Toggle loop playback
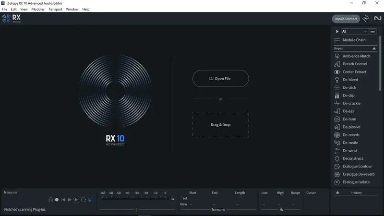Screen dimensions: 384x216 (83, 200)
